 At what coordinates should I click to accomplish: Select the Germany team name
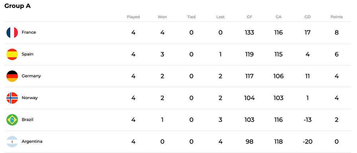click(31, 76)
